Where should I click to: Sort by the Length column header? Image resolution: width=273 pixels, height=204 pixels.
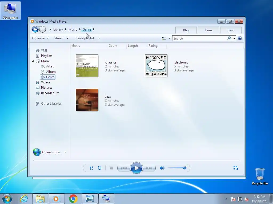click(x=136, y=46)
